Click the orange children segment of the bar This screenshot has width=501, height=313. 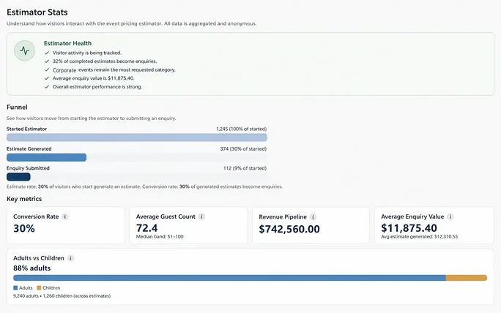466,278
